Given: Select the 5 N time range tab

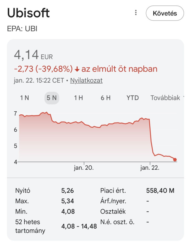Looking at the screenshot, I should tap(52, 98).
